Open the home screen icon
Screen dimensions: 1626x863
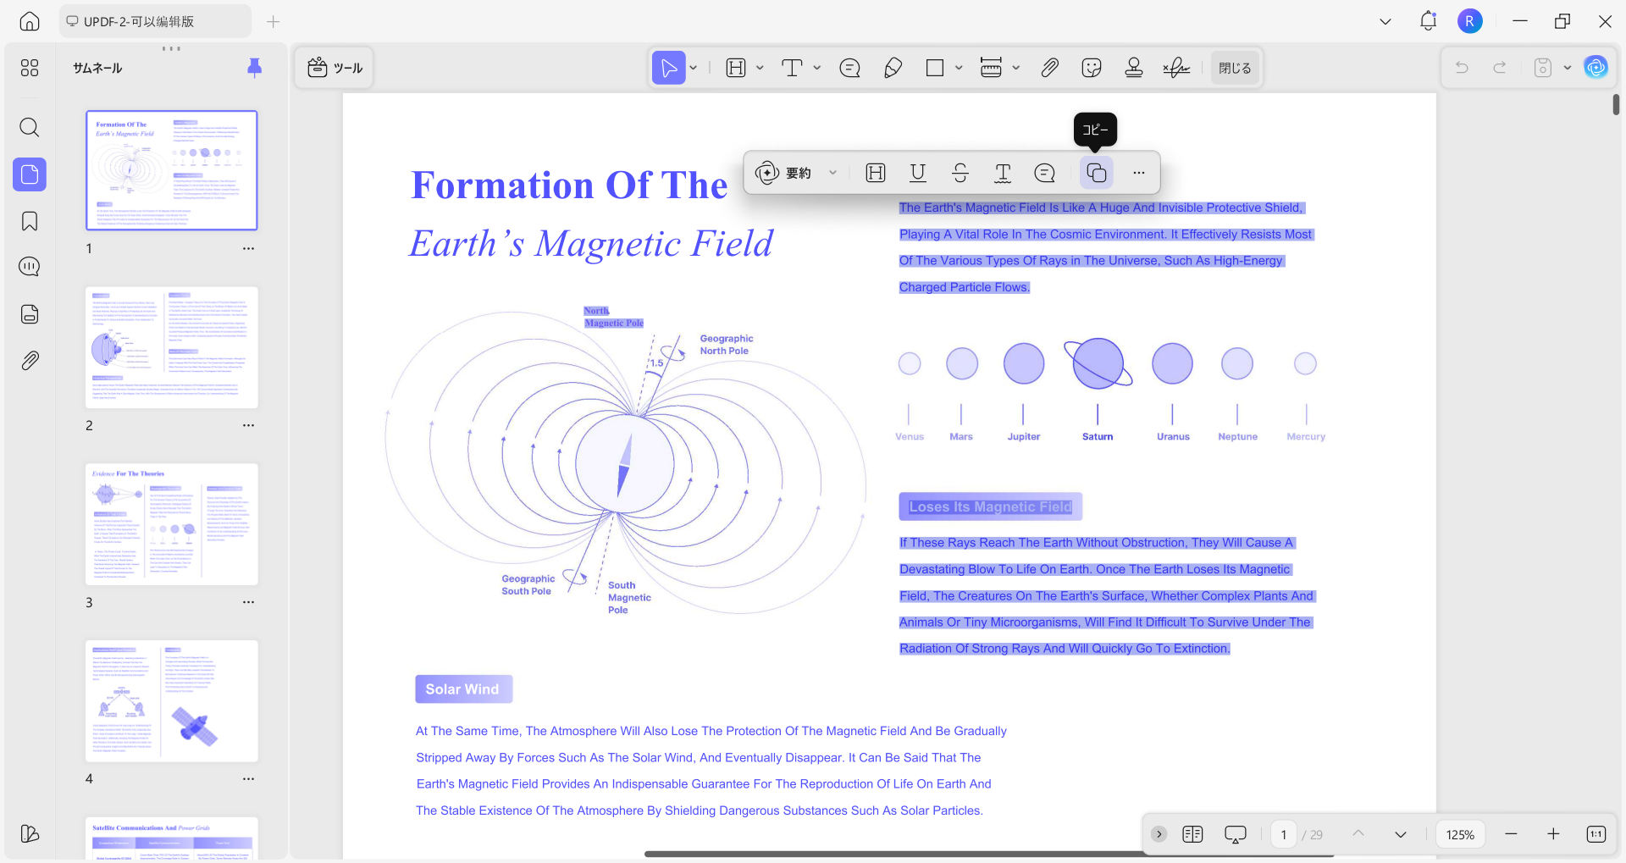point(30,21)
